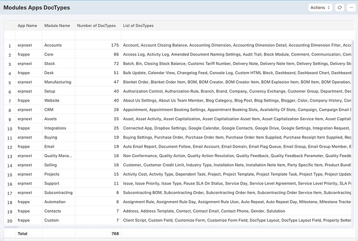Click the Stock row's DocType count 72
This screenshot has width=358, height=241.
[116, 64]
